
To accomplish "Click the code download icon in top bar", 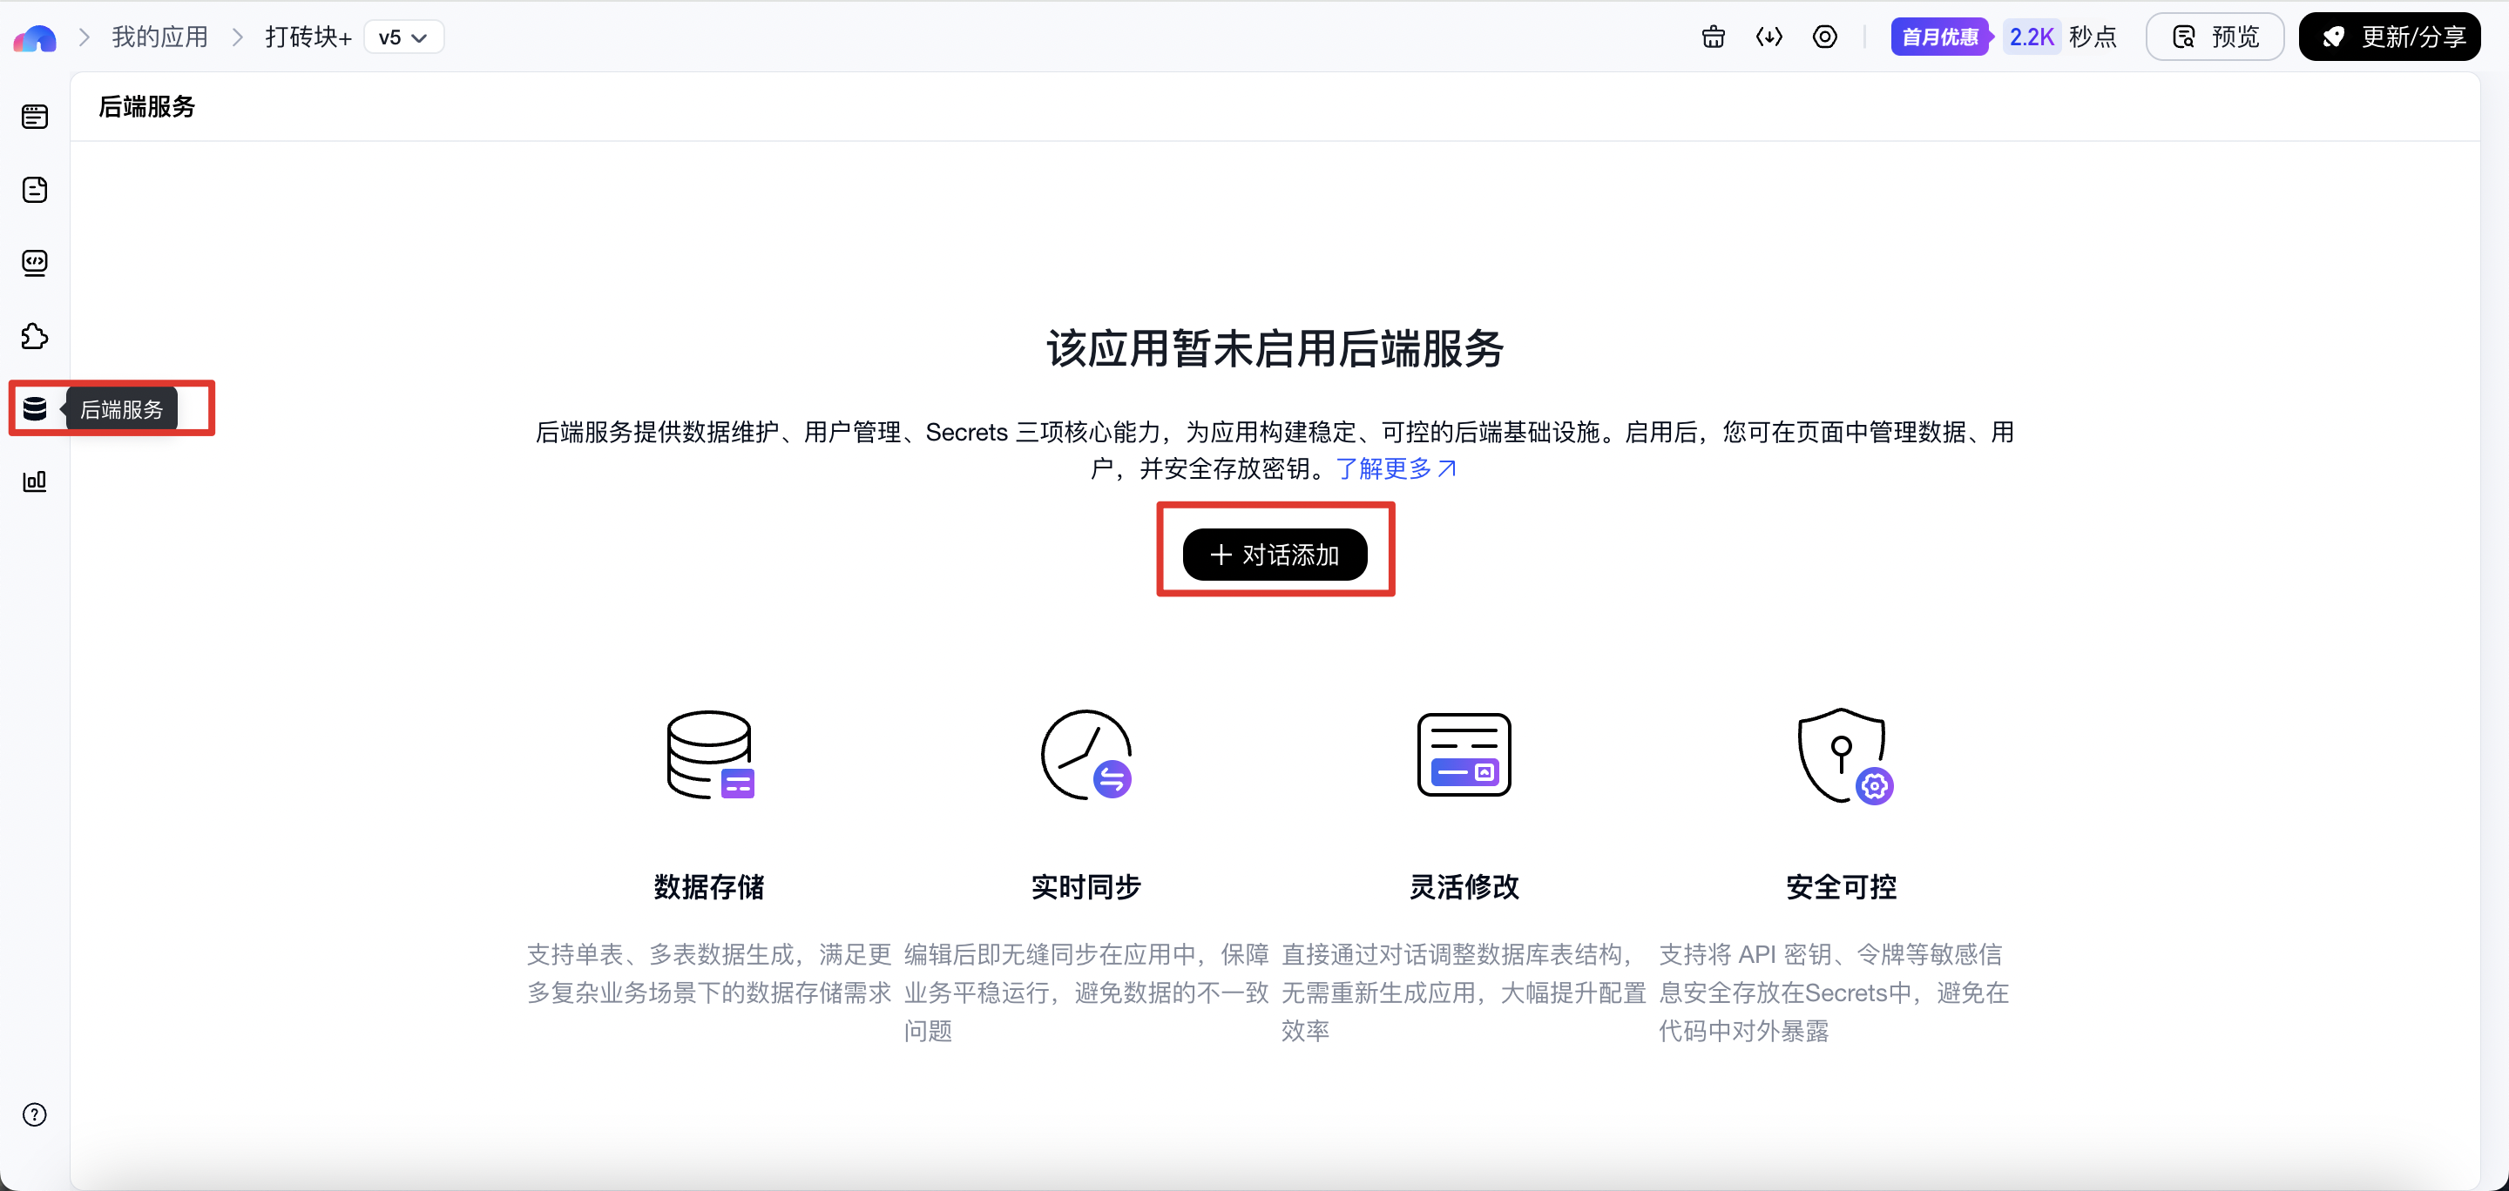I will tap(1768, 37).
